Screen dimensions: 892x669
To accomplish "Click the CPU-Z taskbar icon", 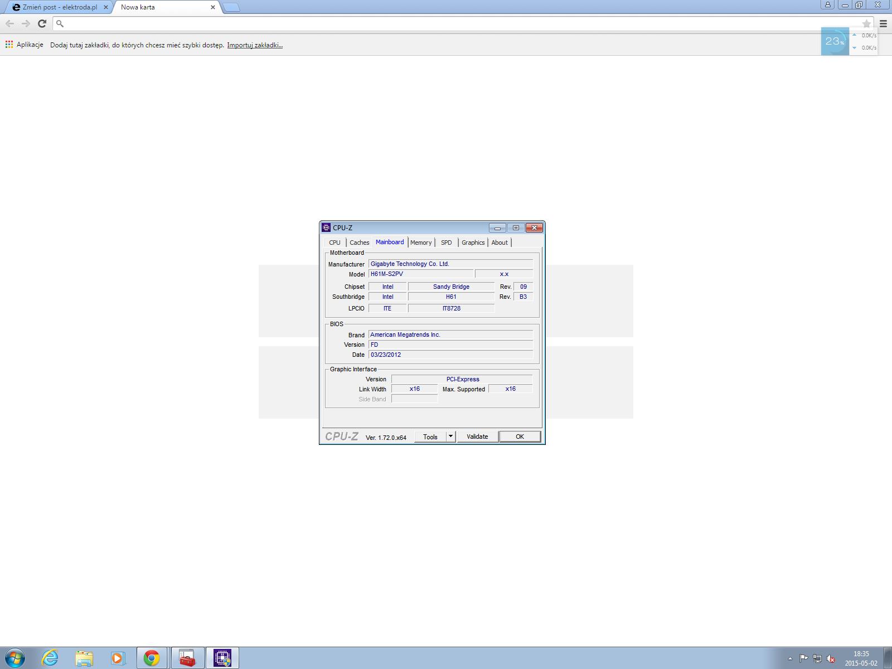I will (222, 658).
